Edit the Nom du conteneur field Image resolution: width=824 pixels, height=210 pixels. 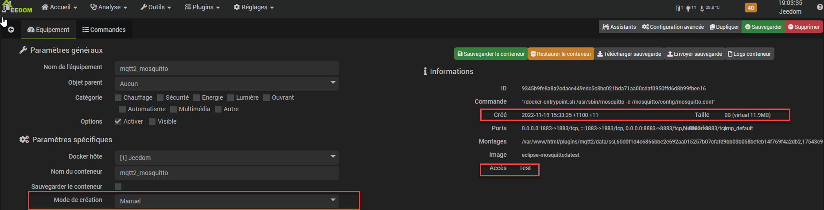point(227,172)
